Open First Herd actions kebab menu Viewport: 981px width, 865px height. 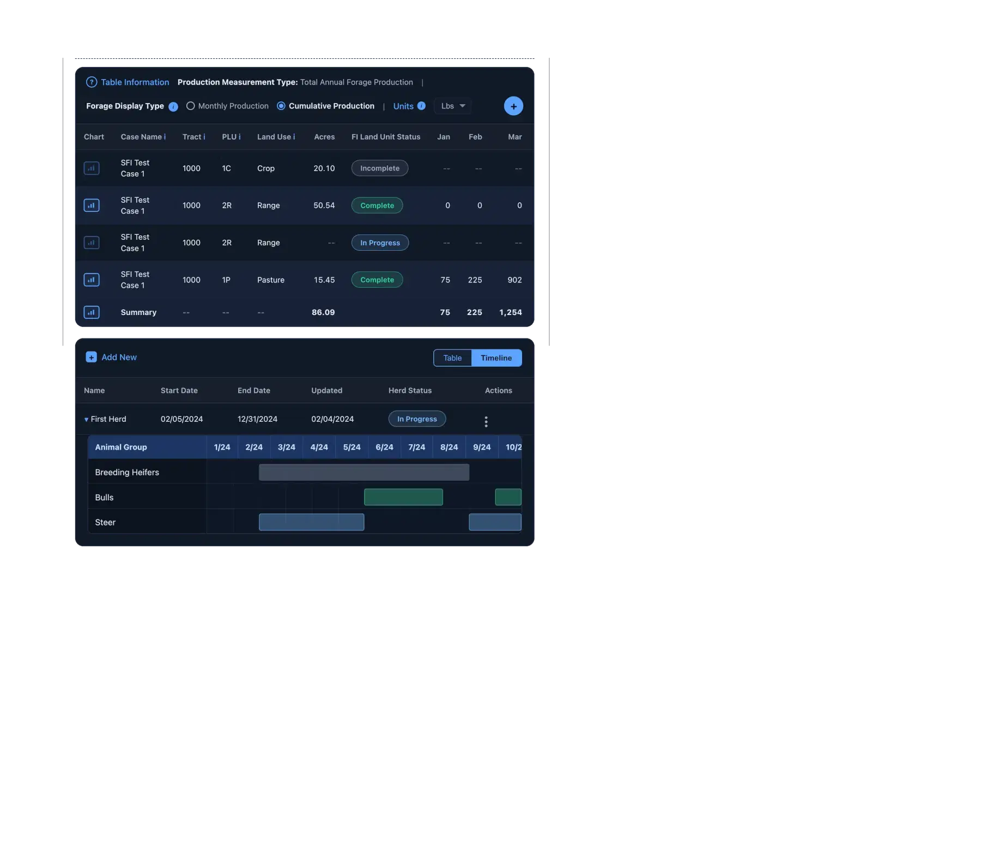click(x=486, y=421)
